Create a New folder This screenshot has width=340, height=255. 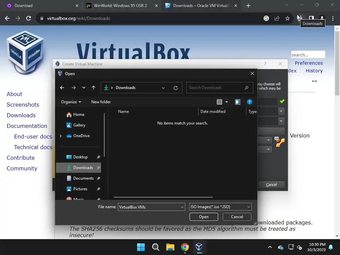pyautogui.click(x=101, y=102)
